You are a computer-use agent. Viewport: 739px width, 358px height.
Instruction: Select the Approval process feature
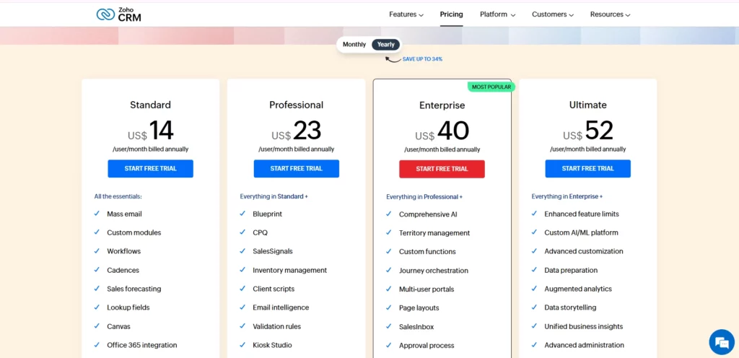tap(427, 345)
